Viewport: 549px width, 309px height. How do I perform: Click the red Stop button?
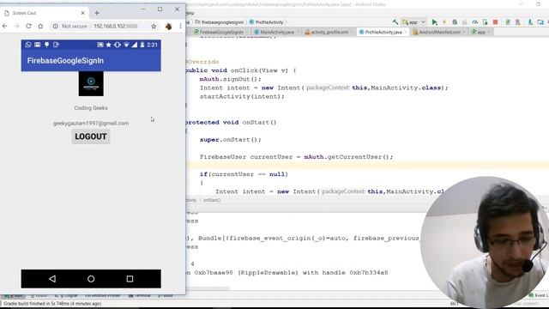click(496, 22)
